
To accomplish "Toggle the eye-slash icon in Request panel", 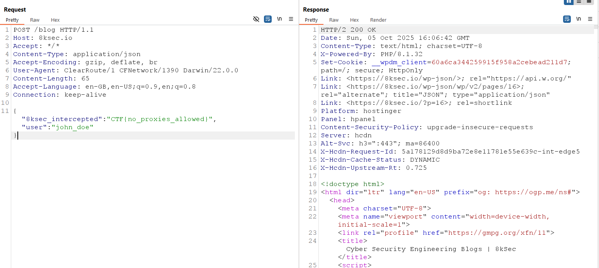I will [256, 19].
